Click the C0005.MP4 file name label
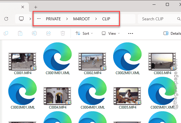This screenshot has height=123, width=181. pos(128,107)
